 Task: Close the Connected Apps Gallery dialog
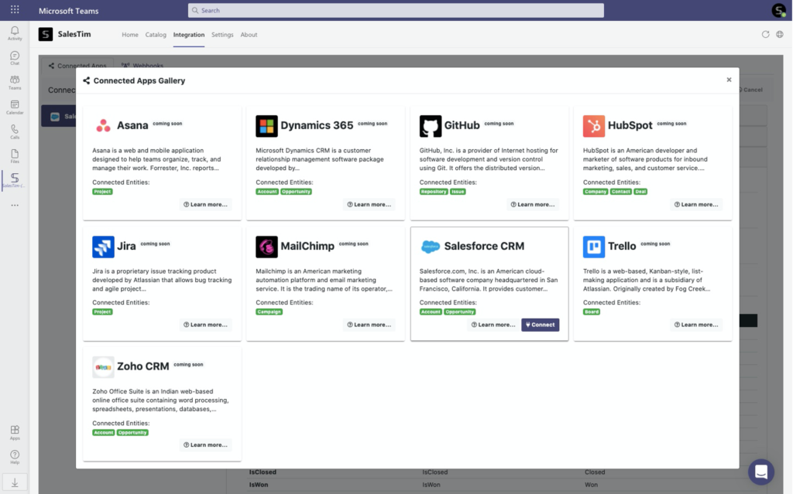pos(729,80)
